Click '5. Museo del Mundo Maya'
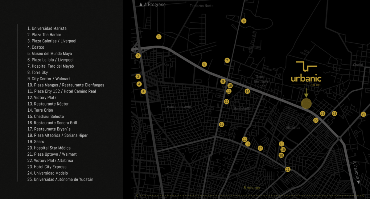This screenshot has width=370, height=199. tap(50, 54)
